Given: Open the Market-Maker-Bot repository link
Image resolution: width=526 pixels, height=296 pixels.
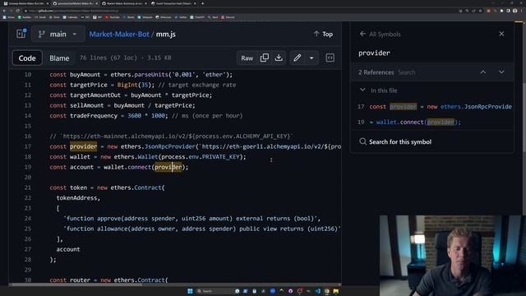Looking at the screenshot, I should tap(119, 35).
